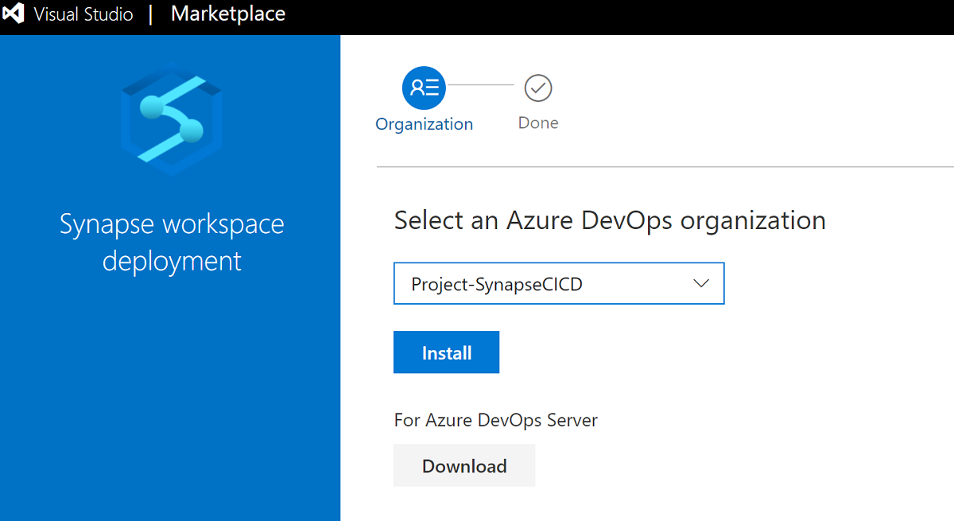Click the Done step label
Viewport: 954px width, 521px height.
coord(537,122)
